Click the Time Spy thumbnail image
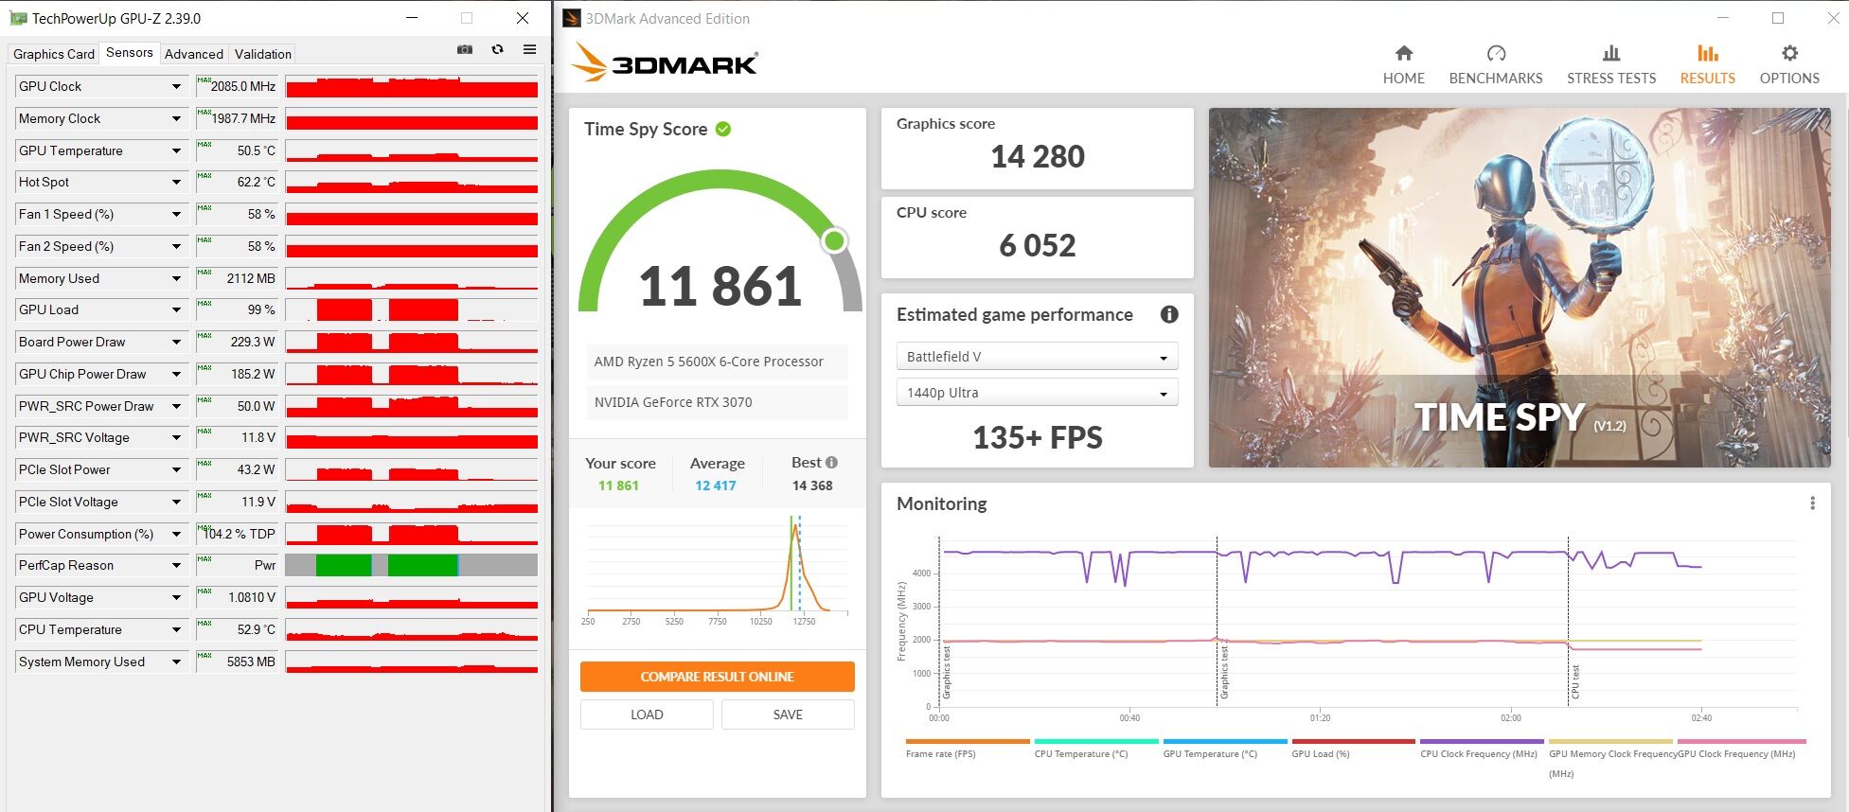1849x812 pixels. pos(1520,288)
